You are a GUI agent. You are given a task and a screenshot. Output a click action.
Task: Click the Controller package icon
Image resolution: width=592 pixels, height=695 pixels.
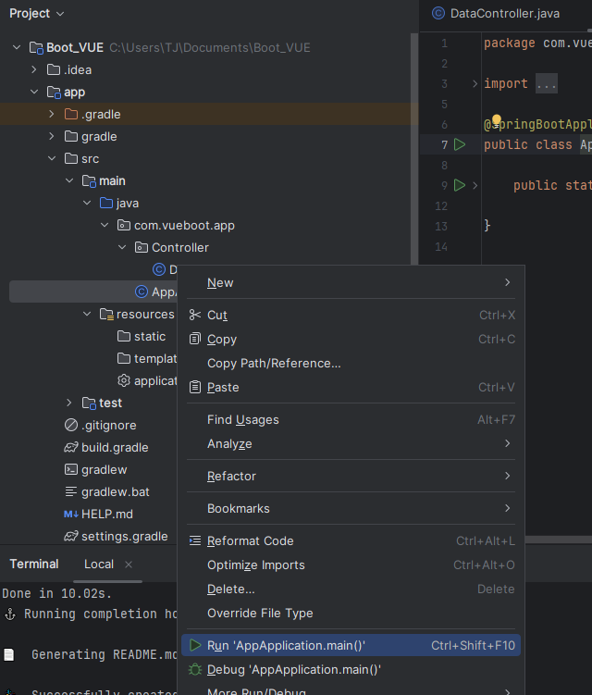click(142, 247)
